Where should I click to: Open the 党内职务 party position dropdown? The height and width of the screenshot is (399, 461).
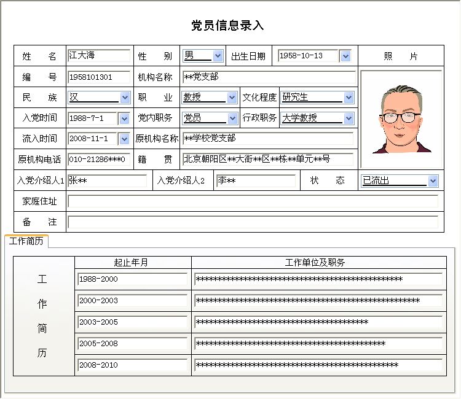pos(232,118)
